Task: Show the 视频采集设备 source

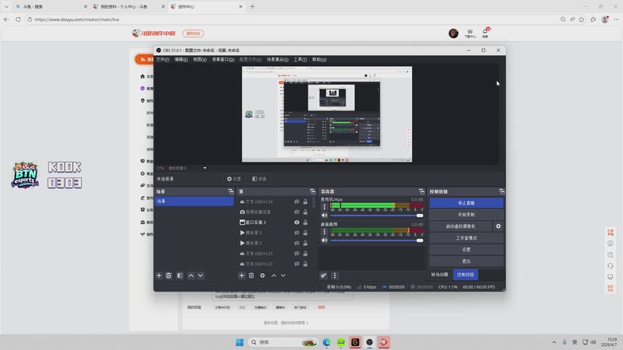Action: pyautogui.click(x=297, y=212)
